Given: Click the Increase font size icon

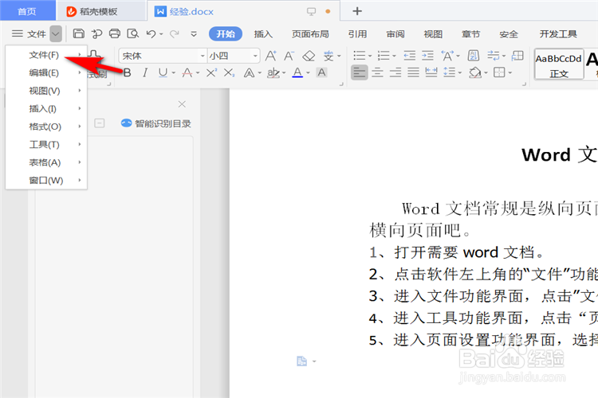Looking at the screenshot, I should tap(271, 56).
